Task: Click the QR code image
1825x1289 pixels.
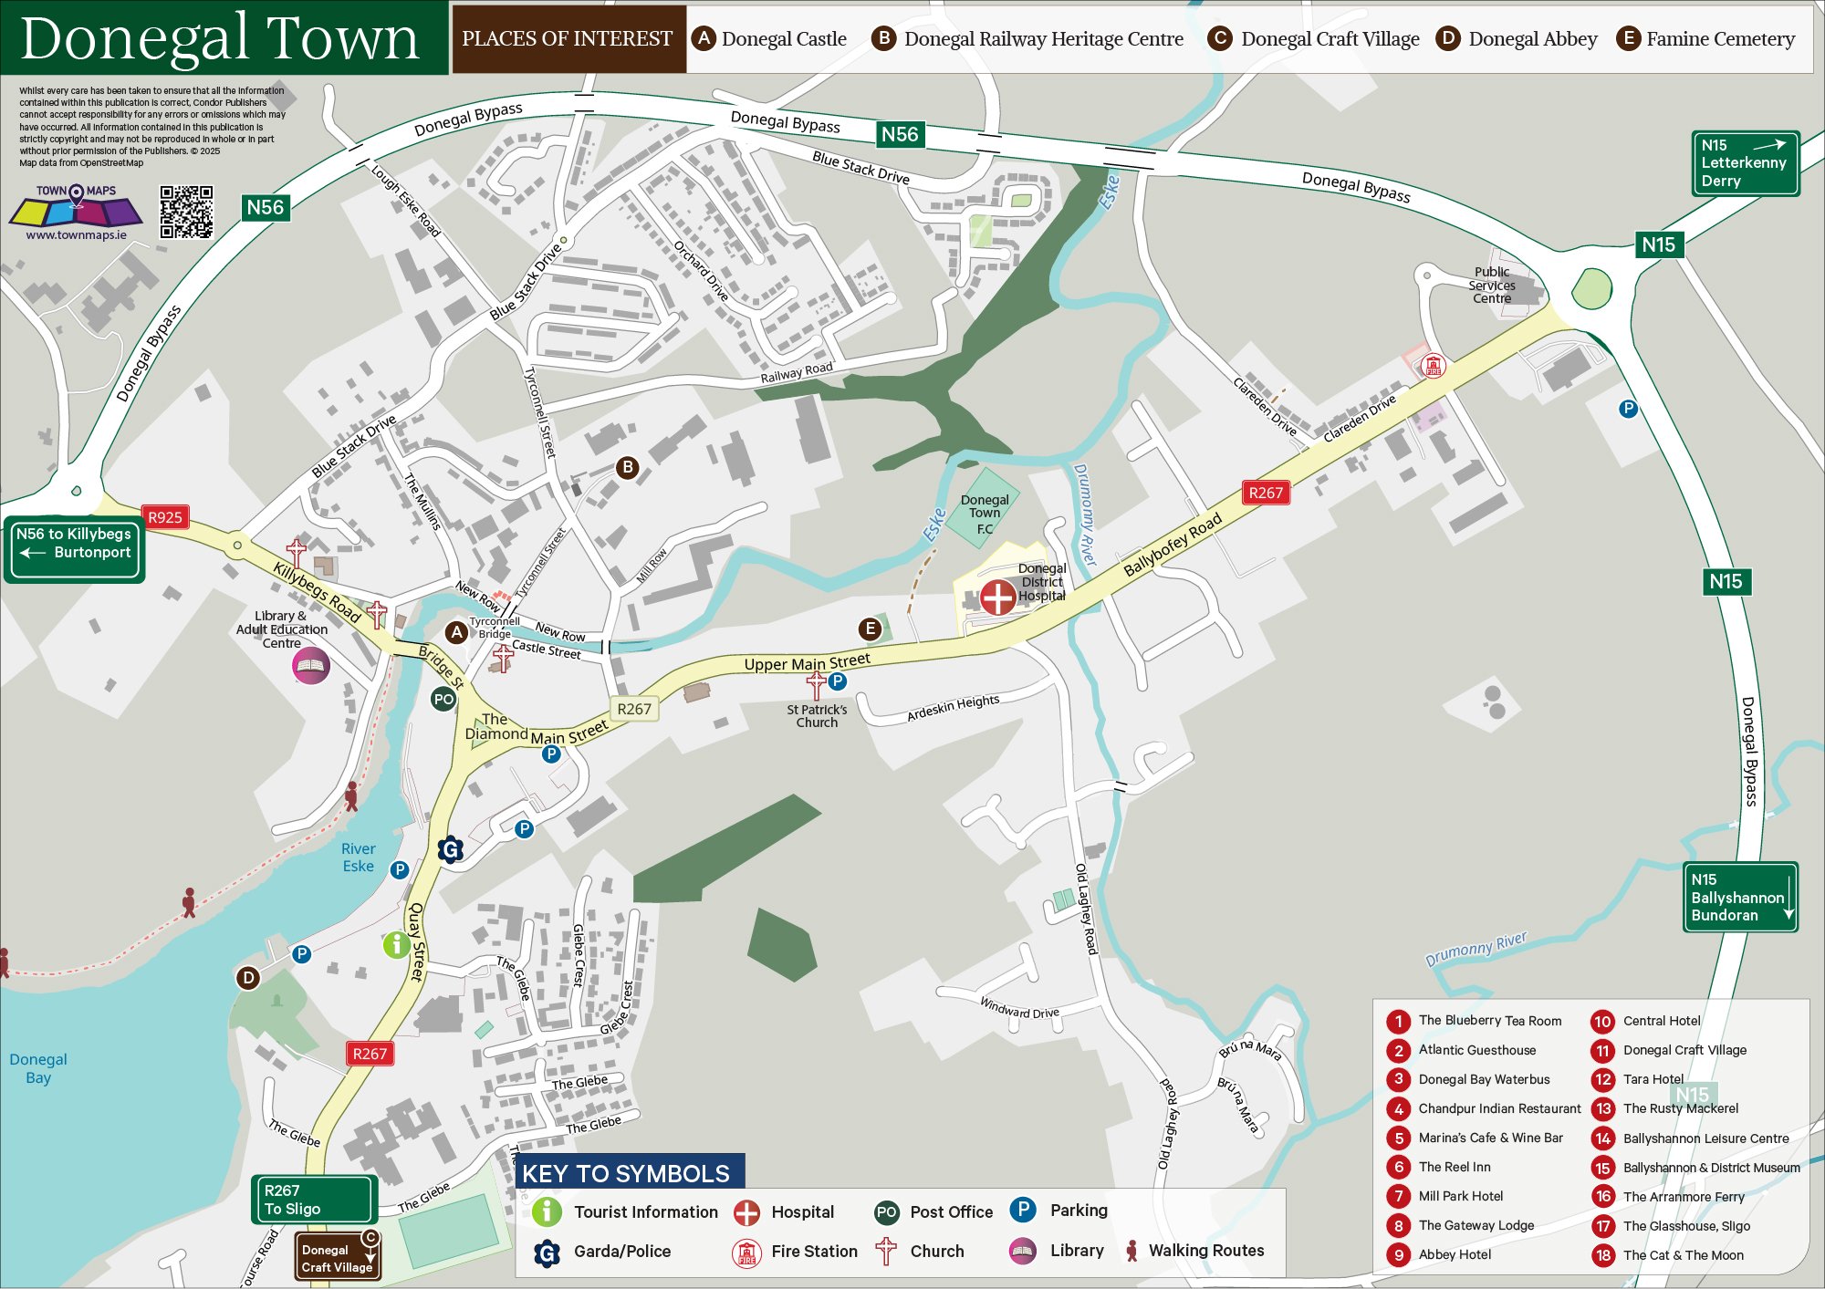Action: coord(186,212)
